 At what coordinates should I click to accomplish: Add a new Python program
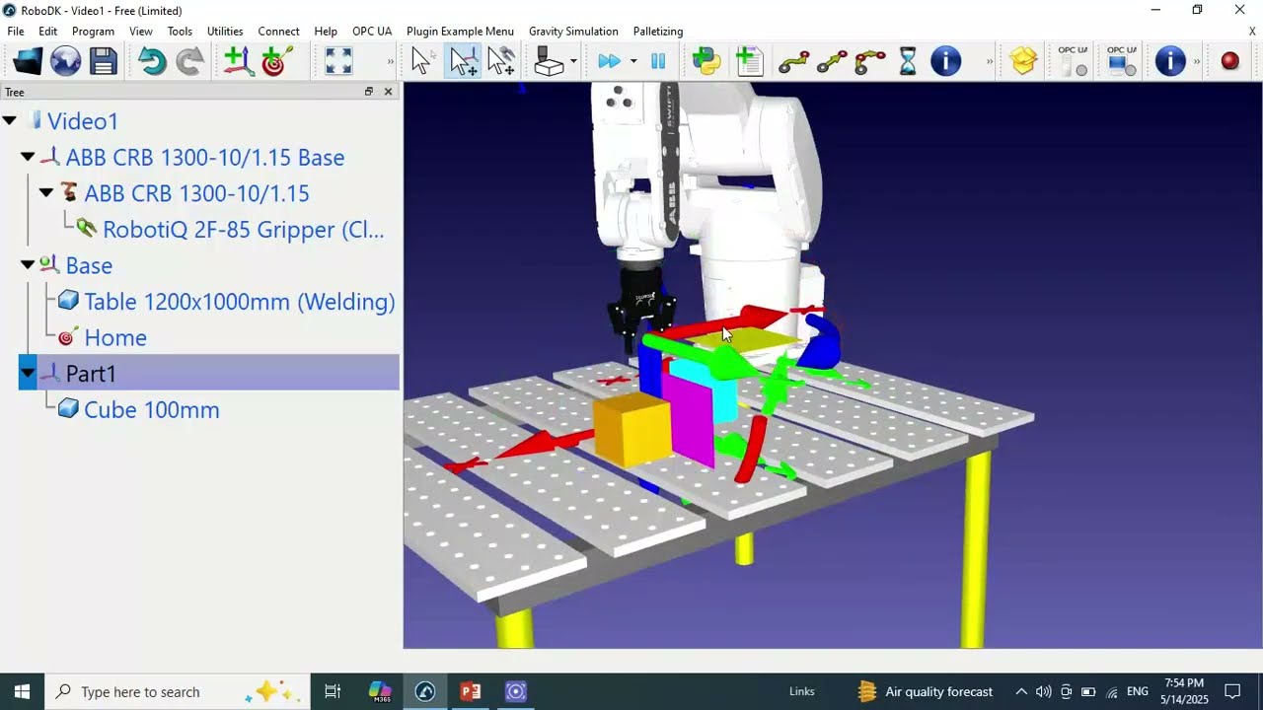click(707, 61)
